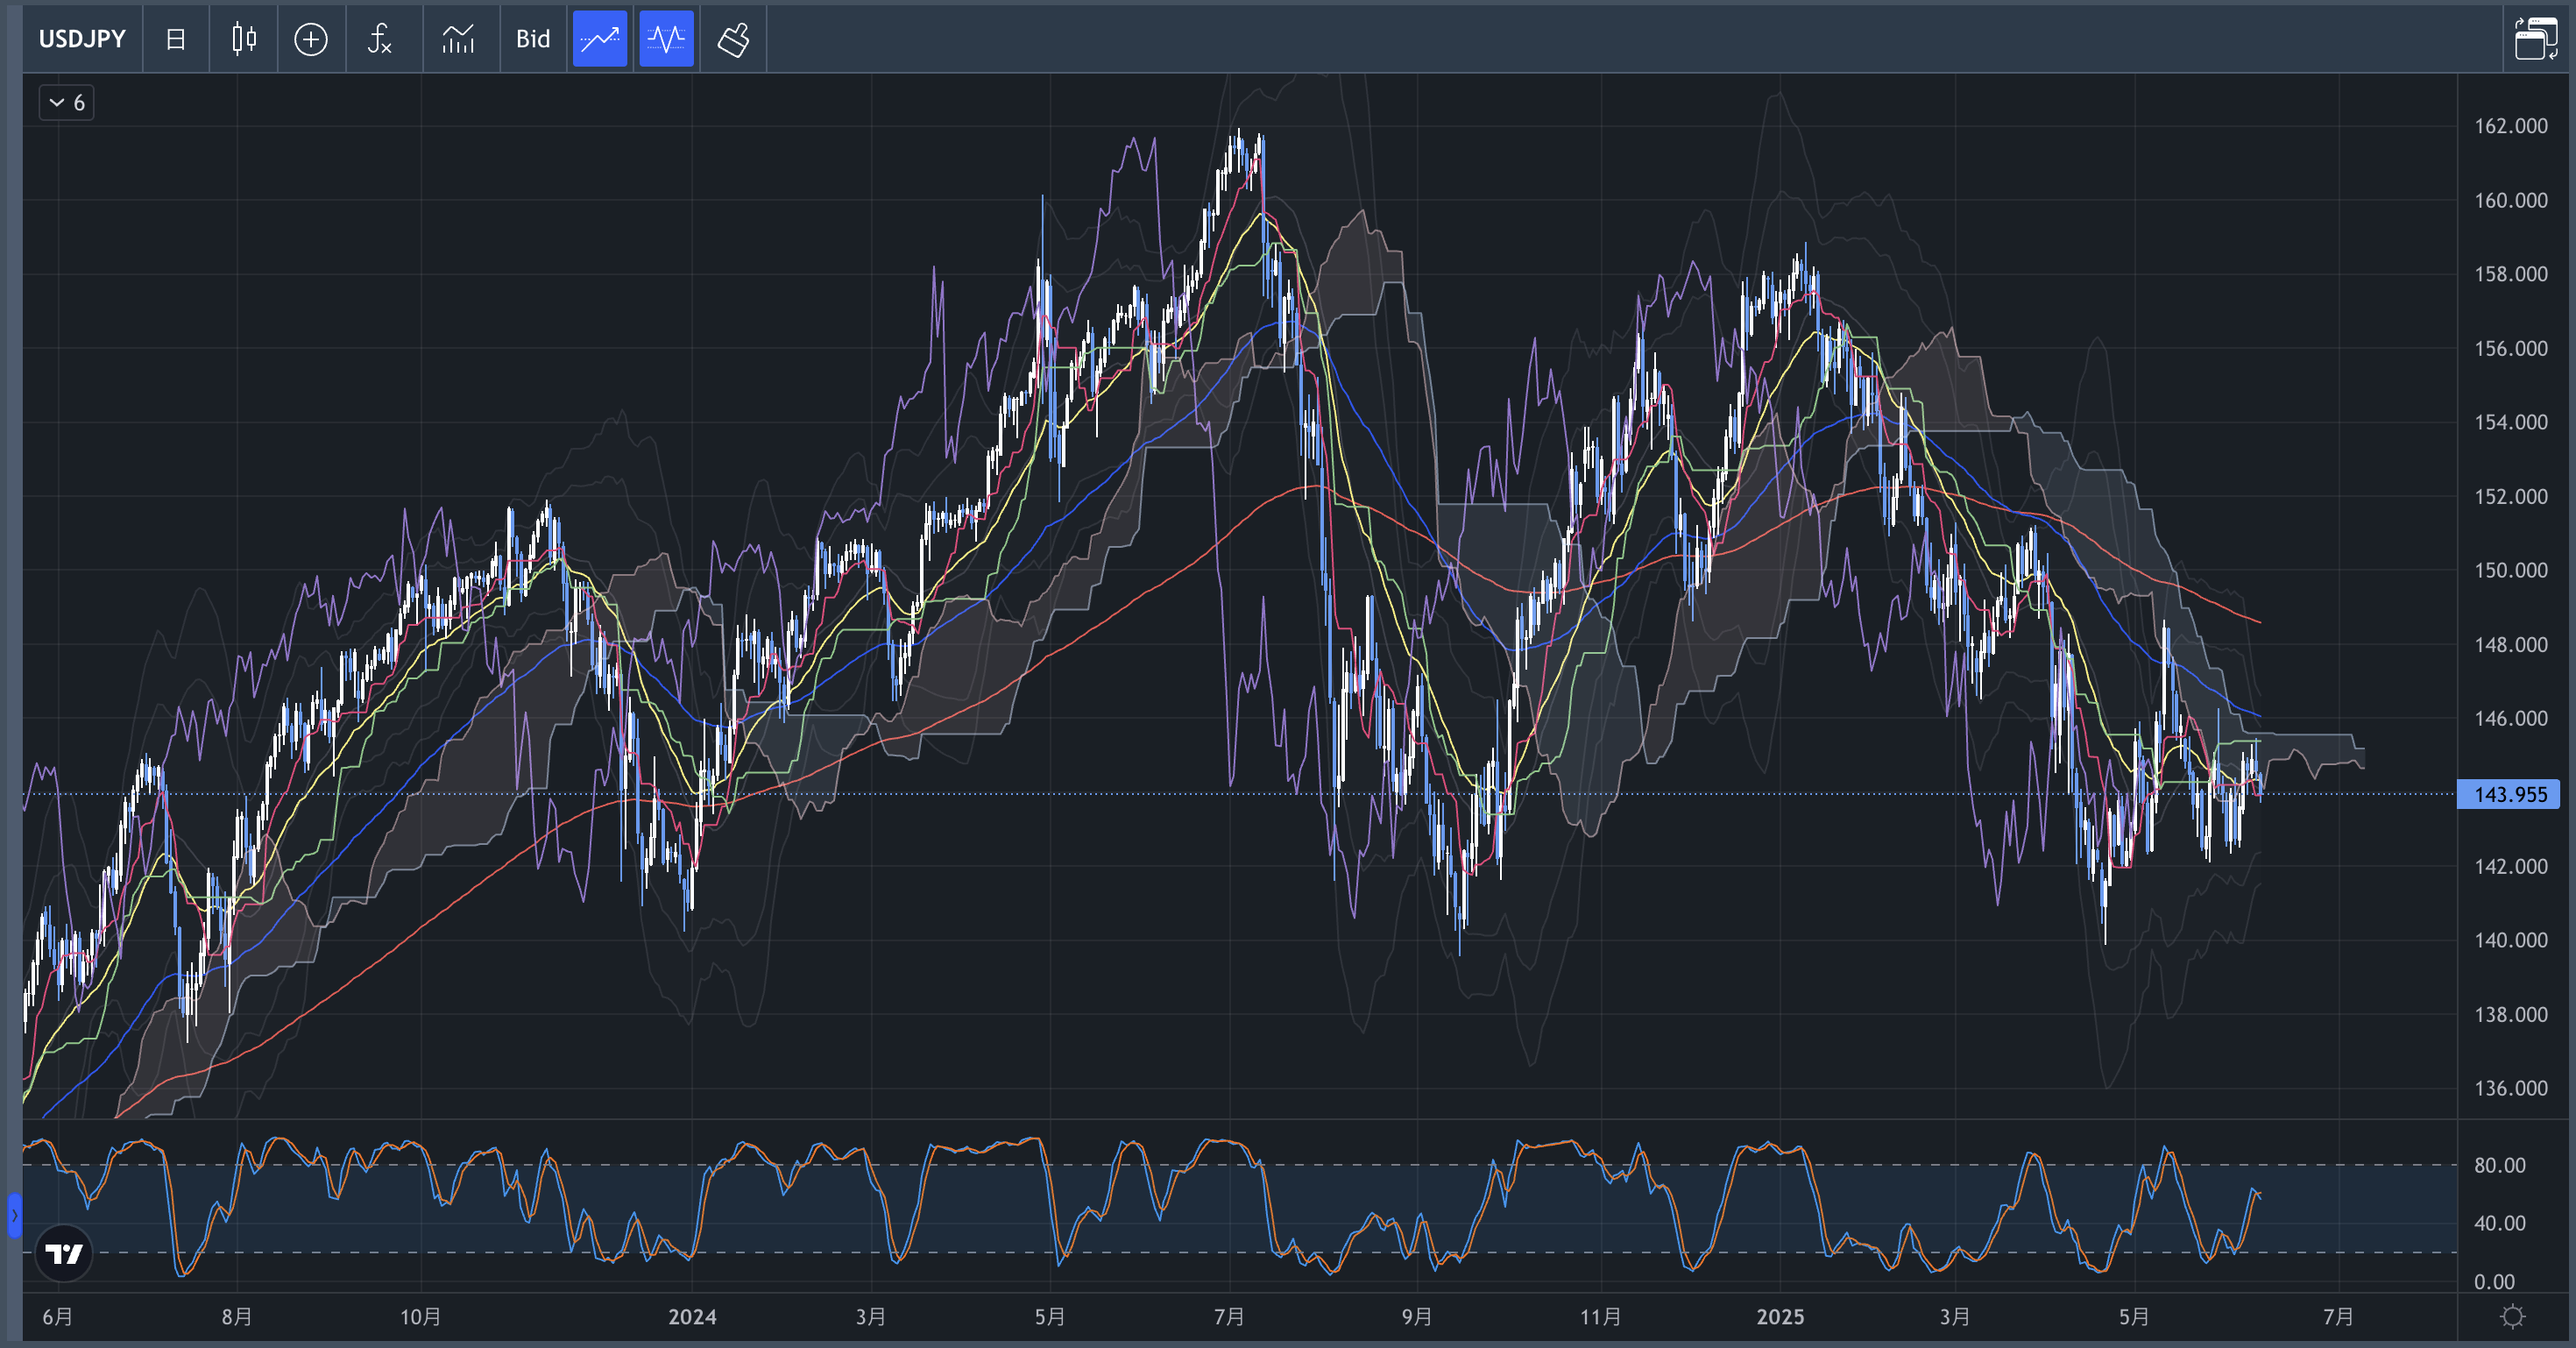The height and width of the screenshot is (1348, 2576).
Task: Click the 2025 label on time axis
Action: [x=1780, y=1316]
